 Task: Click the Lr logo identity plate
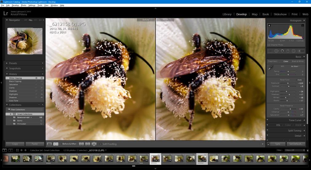point(6,13)
